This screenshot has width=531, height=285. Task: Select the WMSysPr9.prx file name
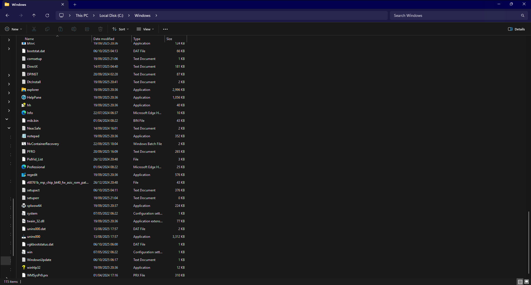point(37,275)
